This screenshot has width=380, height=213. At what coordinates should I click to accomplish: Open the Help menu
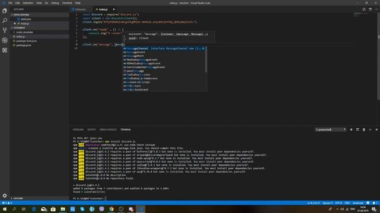pyautogui.click(x=78, y=3)
